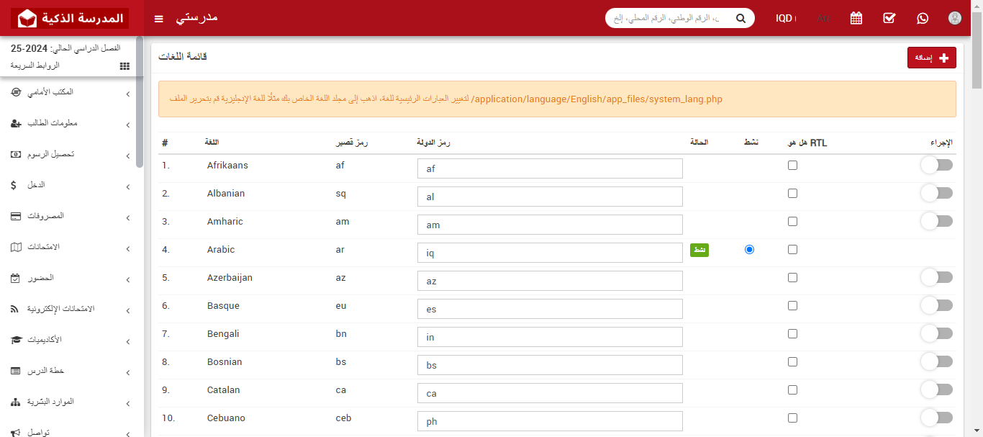
Task: Click the hamburger menu beside مدرستي
Action: [158, 19]
